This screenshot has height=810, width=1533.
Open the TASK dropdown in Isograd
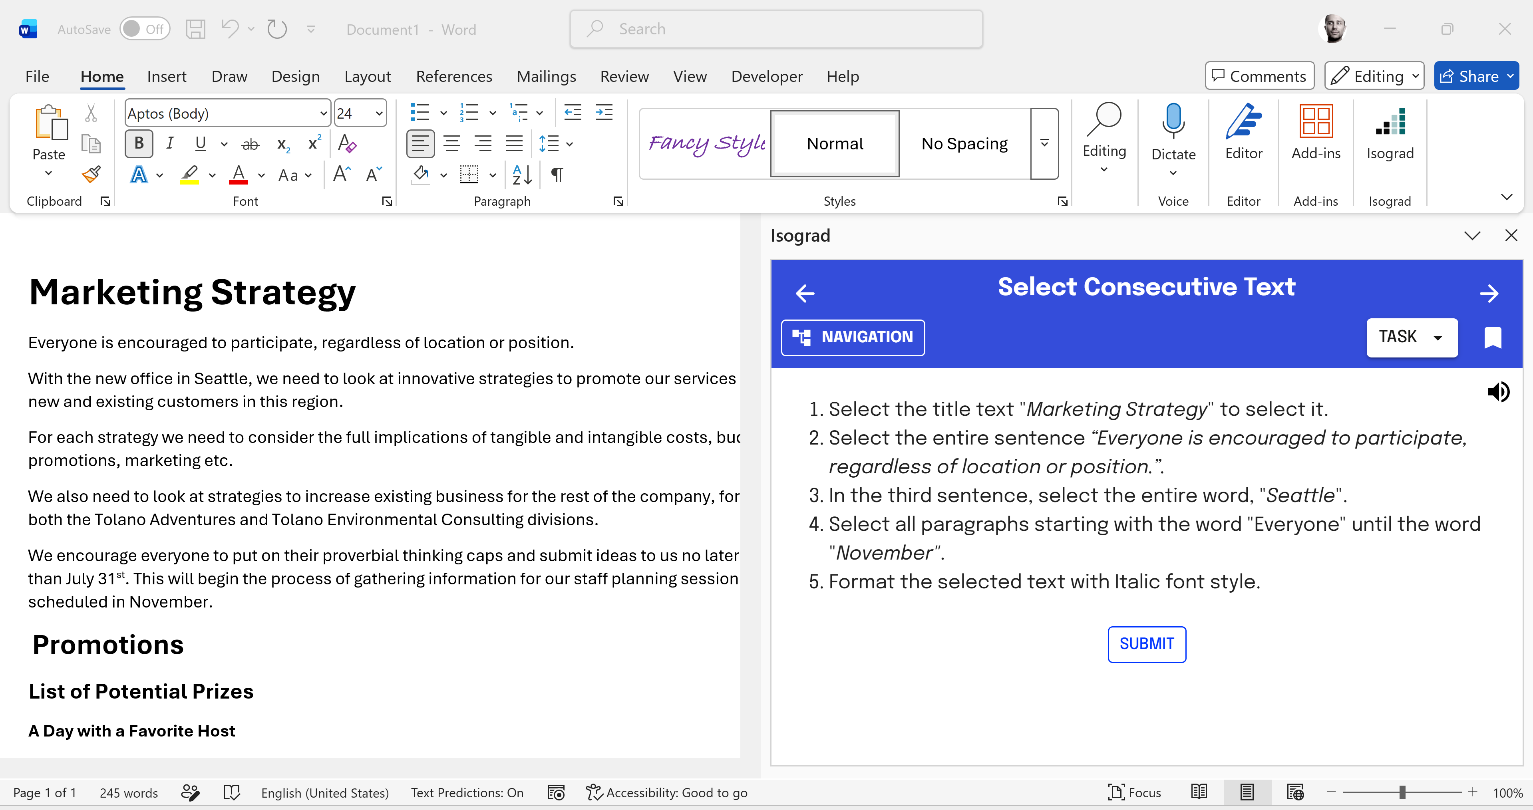[1412, 337]
